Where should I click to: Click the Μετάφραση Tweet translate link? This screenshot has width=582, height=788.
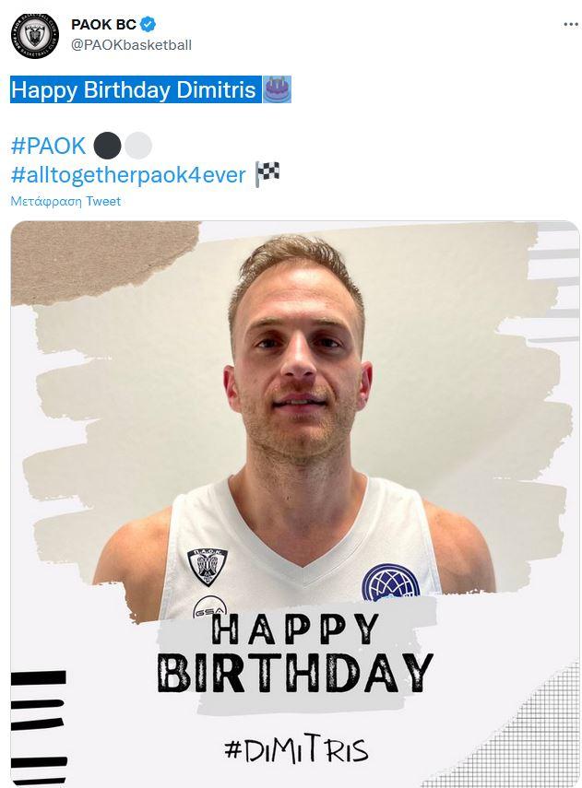coord(65,201)
